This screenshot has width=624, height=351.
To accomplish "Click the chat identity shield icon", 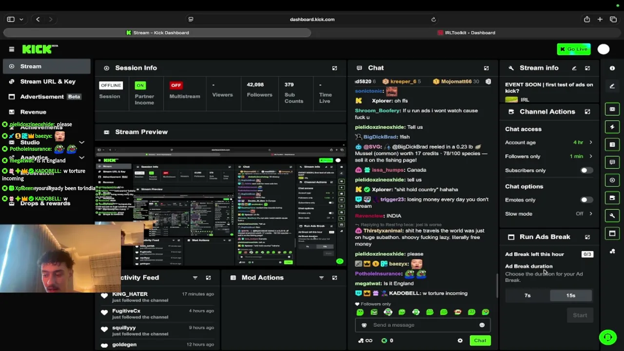I will coord(364,325).
